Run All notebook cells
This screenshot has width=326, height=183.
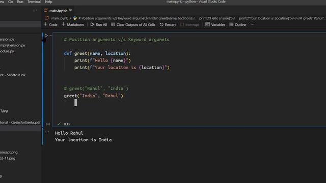coord(99,24)
